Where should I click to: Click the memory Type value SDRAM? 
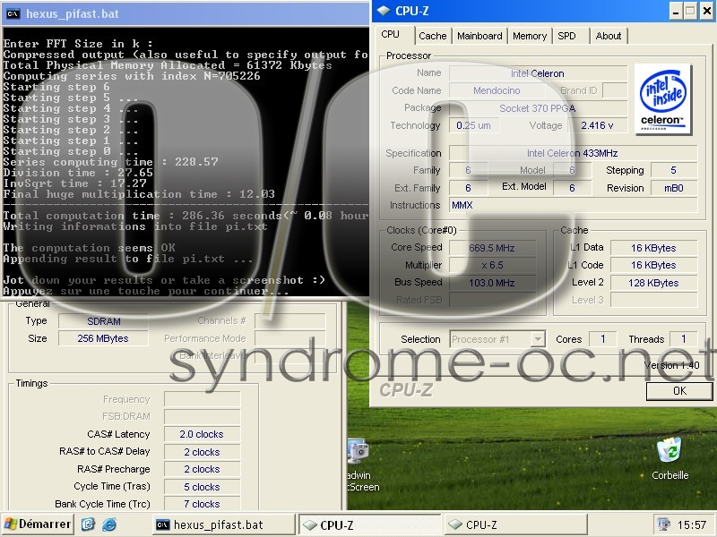pyautogui.click(x=103, y=321)
